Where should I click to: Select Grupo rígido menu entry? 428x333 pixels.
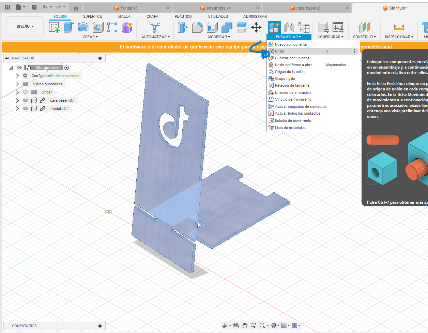coord(313,78)
